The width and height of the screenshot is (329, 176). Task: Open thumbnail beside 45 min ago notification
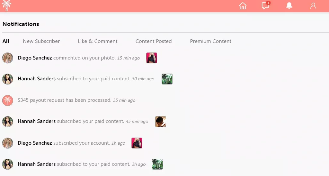[161, 122]
